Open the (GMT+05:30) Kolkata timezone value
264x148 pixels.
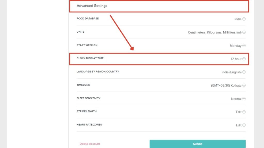pyautogui.click(x=226, y=86)
